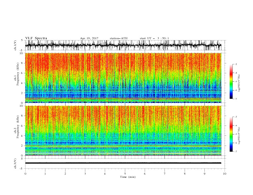Click the "station=ATH" header label
Screen dimensions: 253x195
pos(119,38)
